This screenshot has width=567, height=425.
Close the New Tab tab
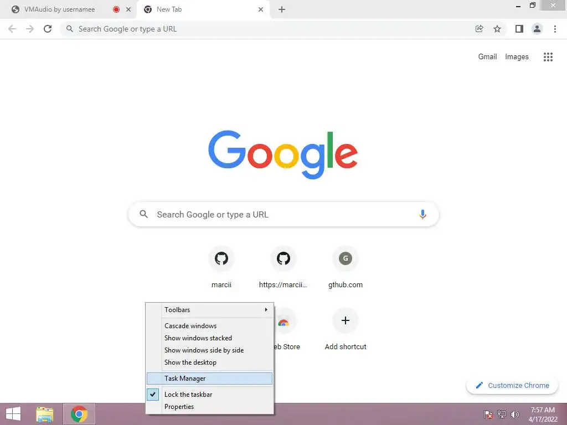tap(261, 9)
